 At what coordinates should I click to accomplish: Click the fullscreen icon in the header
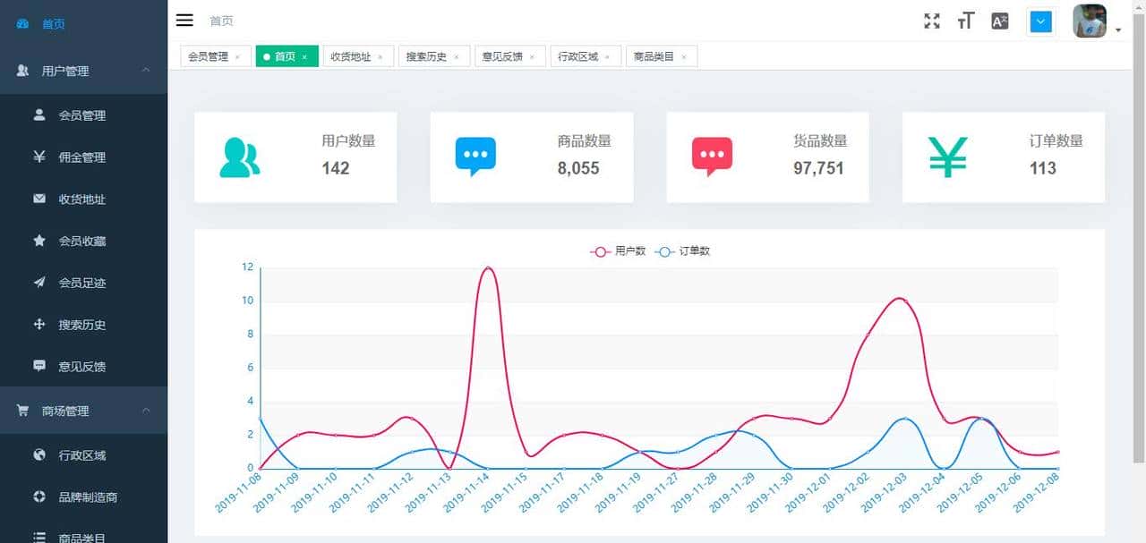coord(931,21)
